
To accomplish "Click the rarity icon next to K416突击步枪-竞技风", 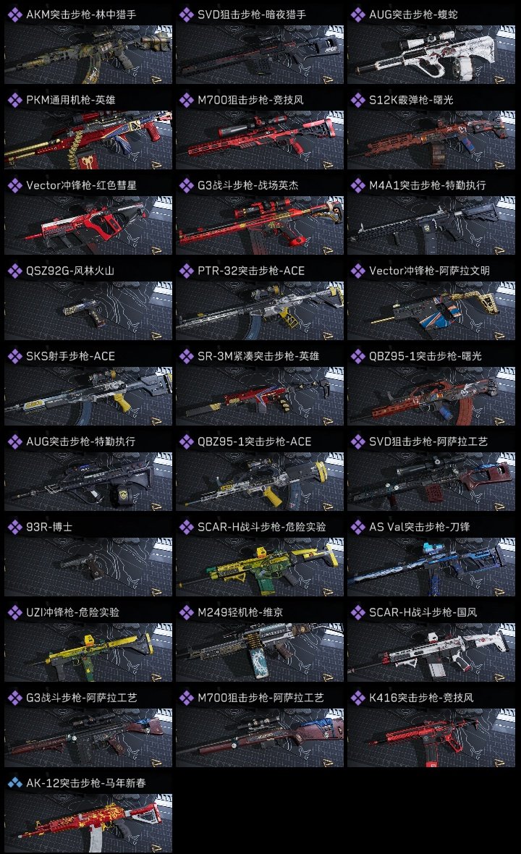I will tap(357, 698).
